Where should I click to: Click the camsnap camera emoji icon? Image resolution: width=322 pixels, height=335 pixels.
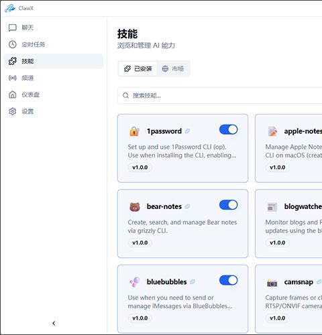(272, 283)
